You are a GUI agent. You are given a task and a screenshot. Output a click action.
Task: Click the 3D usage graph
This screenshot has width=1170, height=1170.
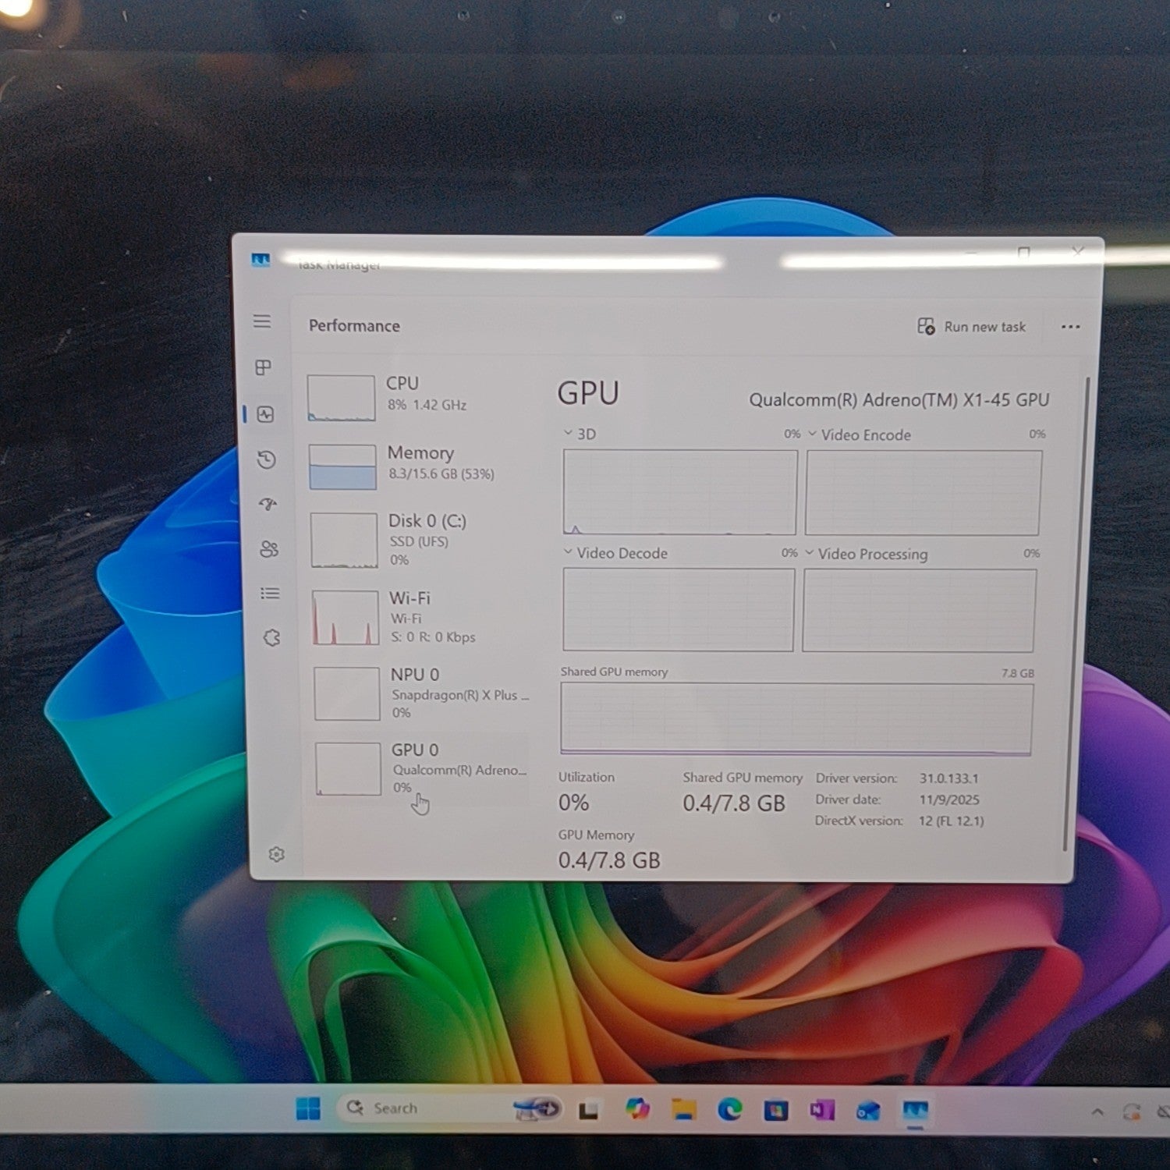[679, 492]
